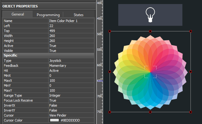Click bottom-right red selection handle
The height and width of the screenshot is (124, 202).
tap(191, 112)
